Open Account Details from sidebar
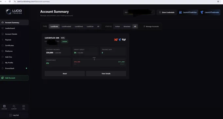223x119 pixels. pyautogui.click(x=14, y=34)
